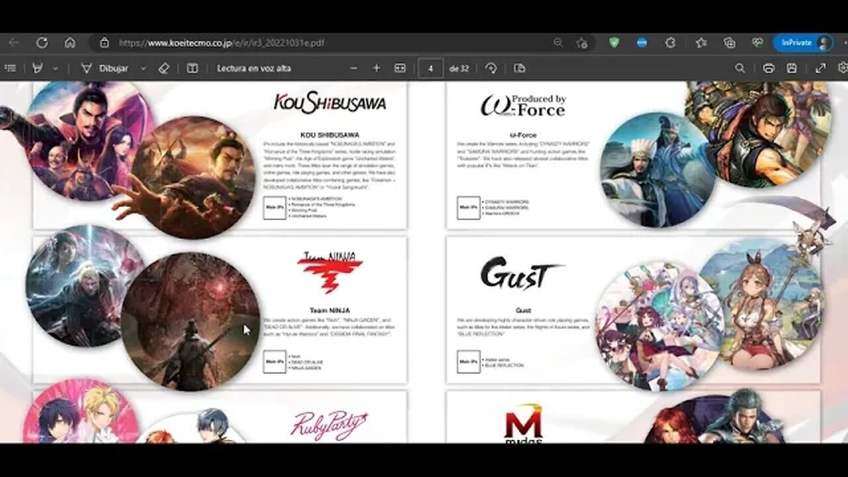
Task: Click the InPrivate profile button
Action: pos(804,42)
